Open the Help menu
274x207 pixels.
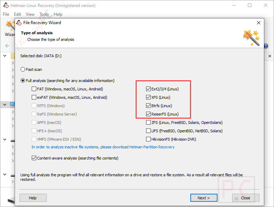coord(58,14)
